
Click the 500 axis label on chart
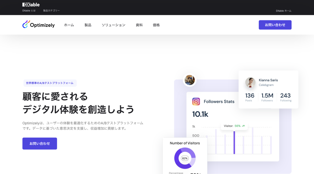pos(196,136)
